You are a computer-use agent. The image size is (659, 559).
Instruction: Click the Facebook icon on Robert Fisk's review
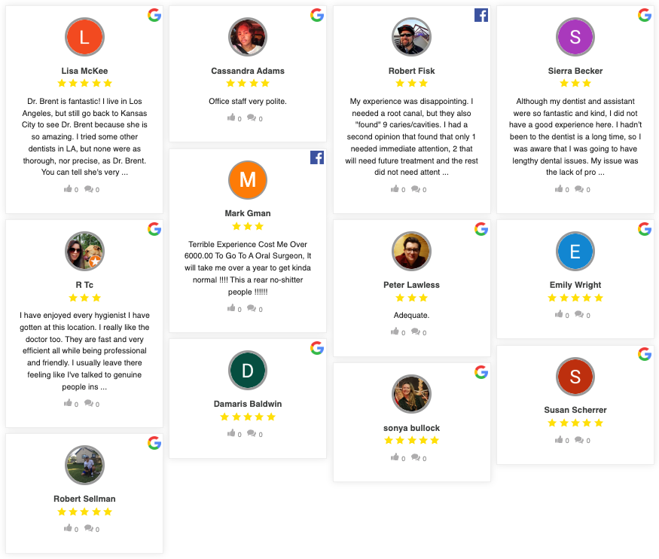pyautogui.click(x=481, y=14)
